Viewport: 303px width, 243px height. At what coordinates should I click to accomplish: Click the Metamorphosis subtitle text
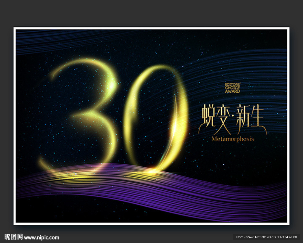click(x=233, y=139)
